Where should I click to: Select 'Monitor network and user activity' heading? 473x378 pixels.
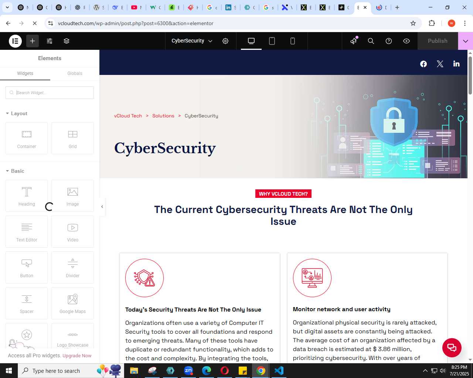341,309
